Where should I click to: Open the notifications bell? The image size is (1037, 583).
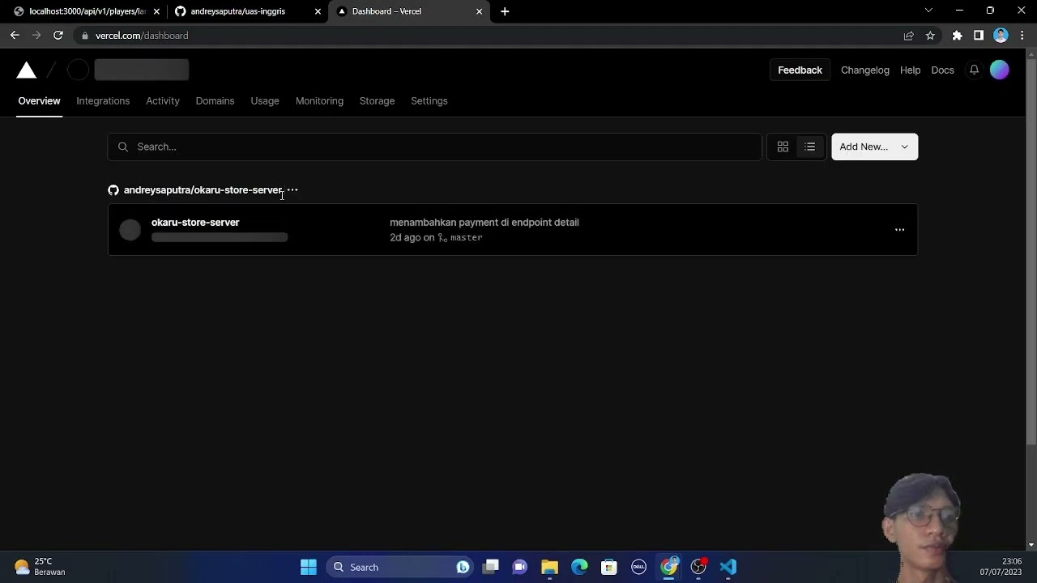[x=974, y=70]
